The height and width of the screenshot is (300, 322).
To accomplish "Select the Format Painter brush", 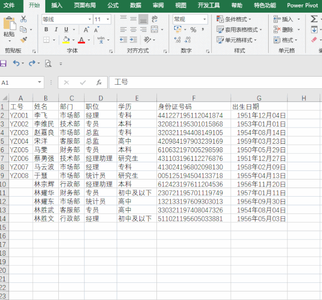I will [24, 40].
